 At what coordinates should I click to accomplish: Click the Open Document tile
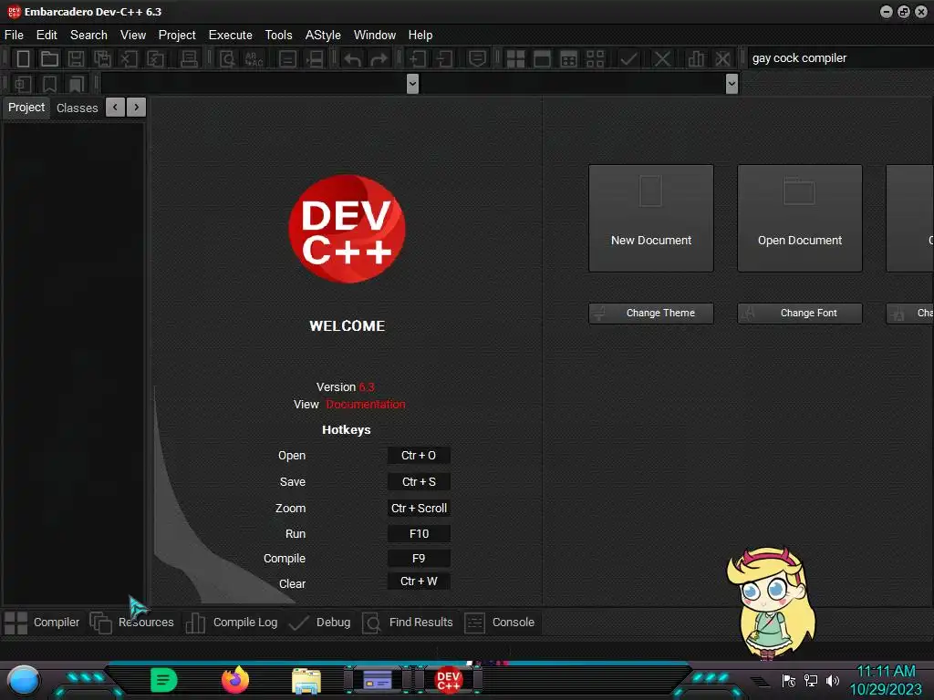point(799,218)
